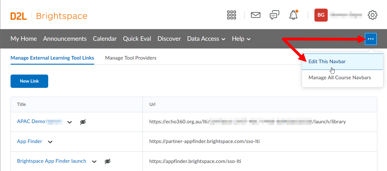Toggle visibility eye icon for APAC Demo
This screenshot has width=387, height=171.
pyautogui.click(x=83, y=122)
